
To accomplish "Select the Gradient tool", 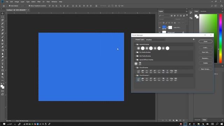I will coord(2,50).
